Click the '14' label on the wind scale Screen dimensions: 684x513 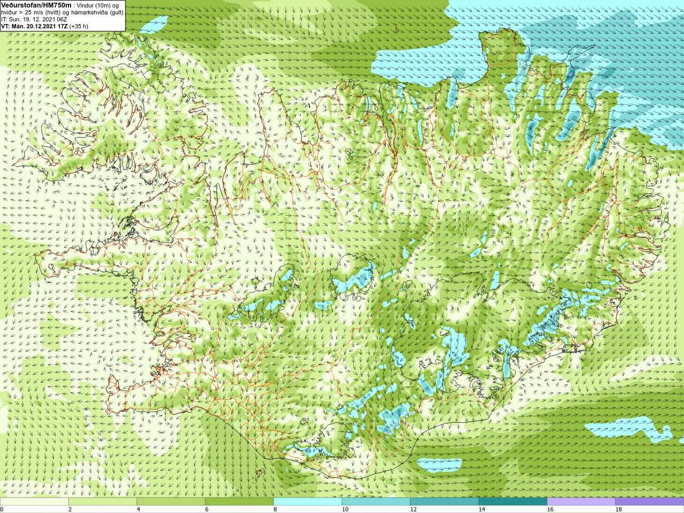pyautogui.click(x=482, y=509)
